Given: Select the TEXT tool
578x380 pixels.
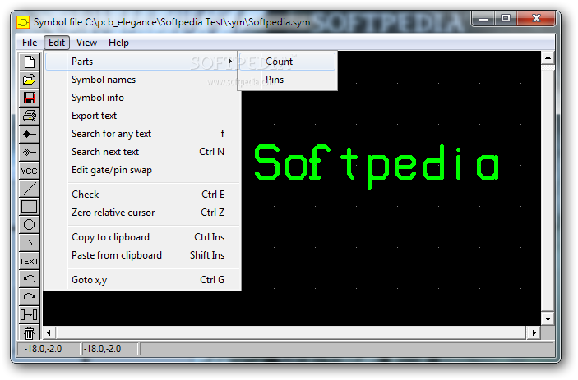Looking at the screenshot, I should click(x=29, y=261).
